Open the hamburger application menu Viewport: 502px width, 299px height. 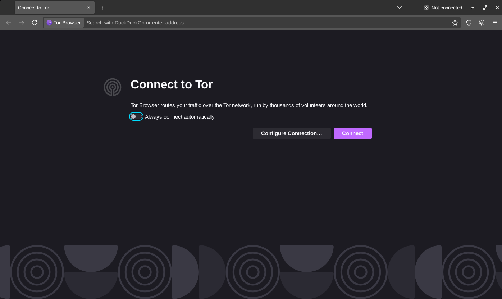click(x=495, y=23)
